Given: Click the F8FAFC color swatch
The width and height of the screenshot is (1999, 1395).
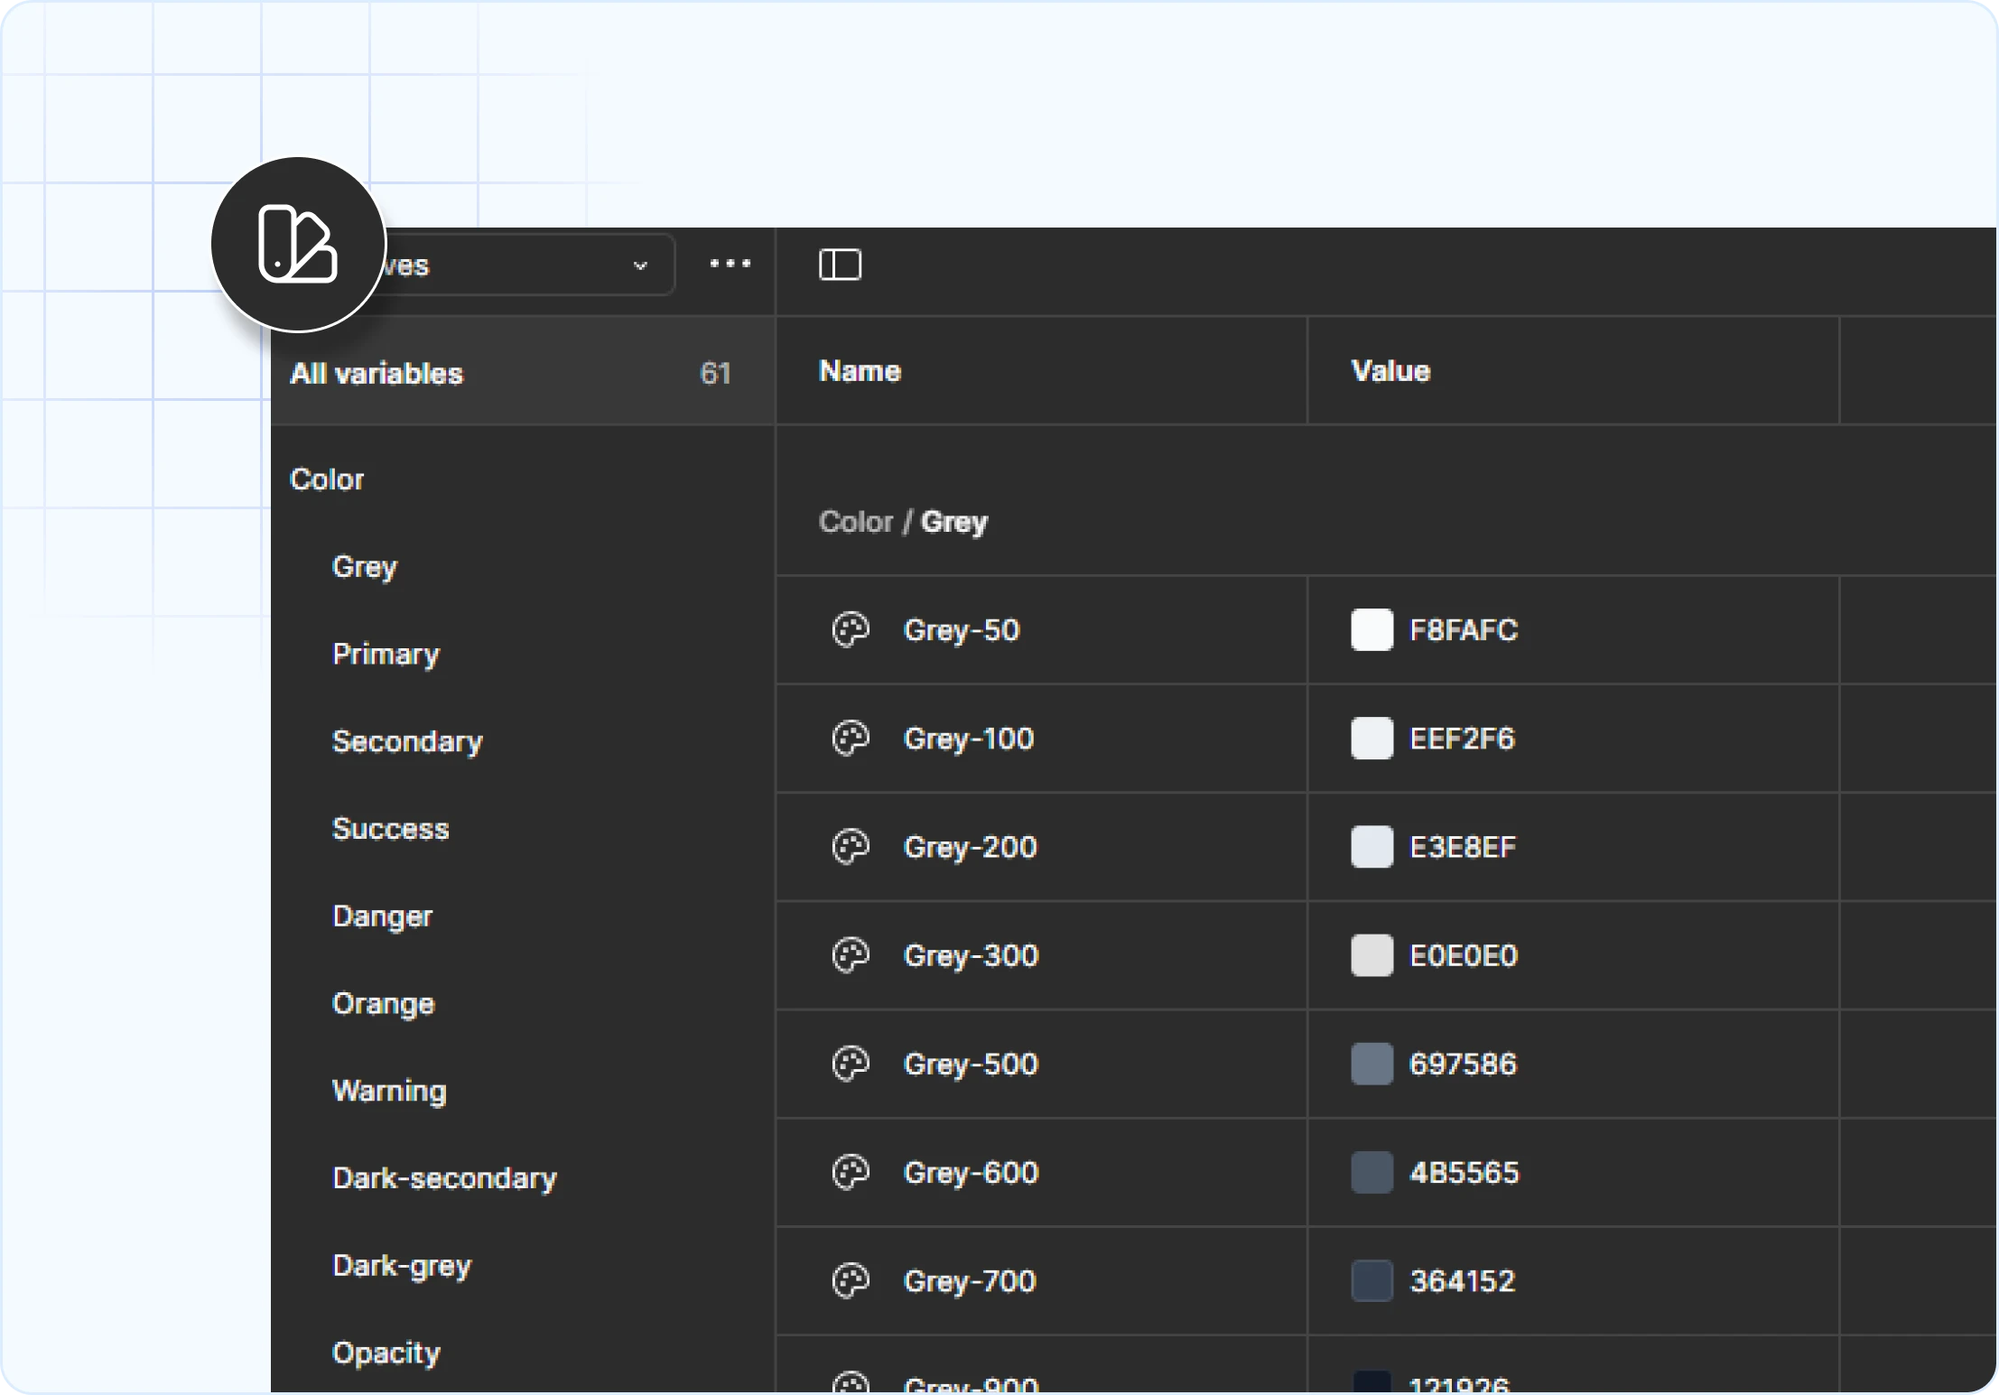Looking at the screenshot, I should pyautogui.click(x=1371, y=630).
